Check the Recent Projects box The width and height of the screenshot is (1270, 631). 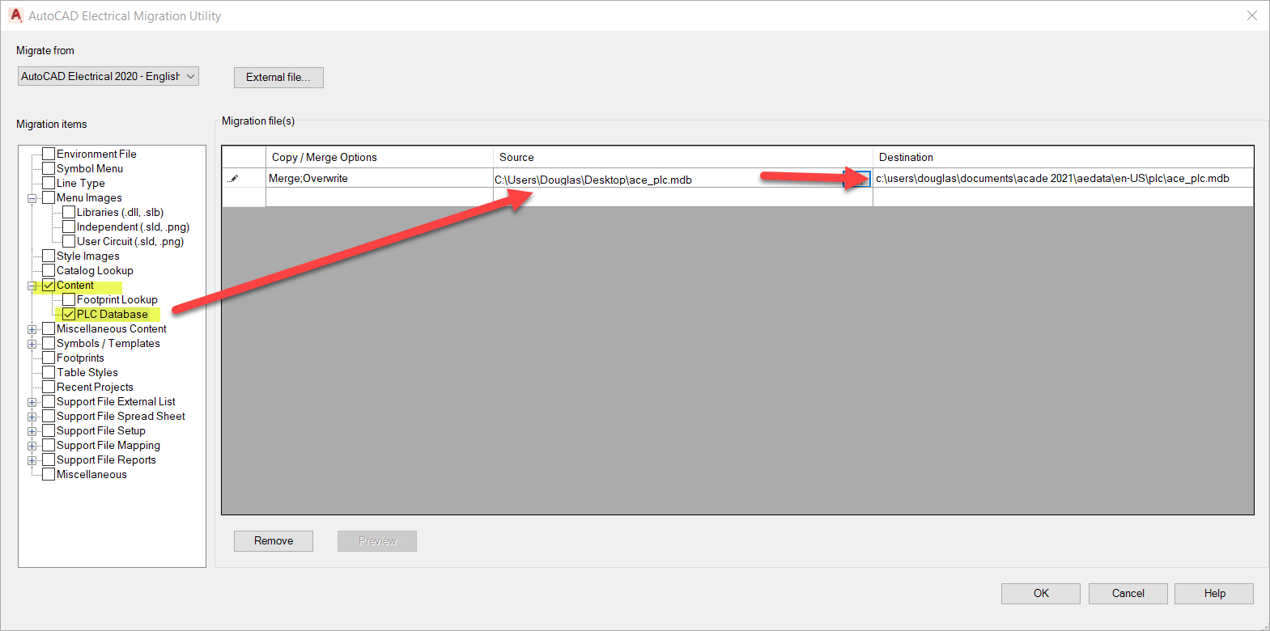pos(49,387)
